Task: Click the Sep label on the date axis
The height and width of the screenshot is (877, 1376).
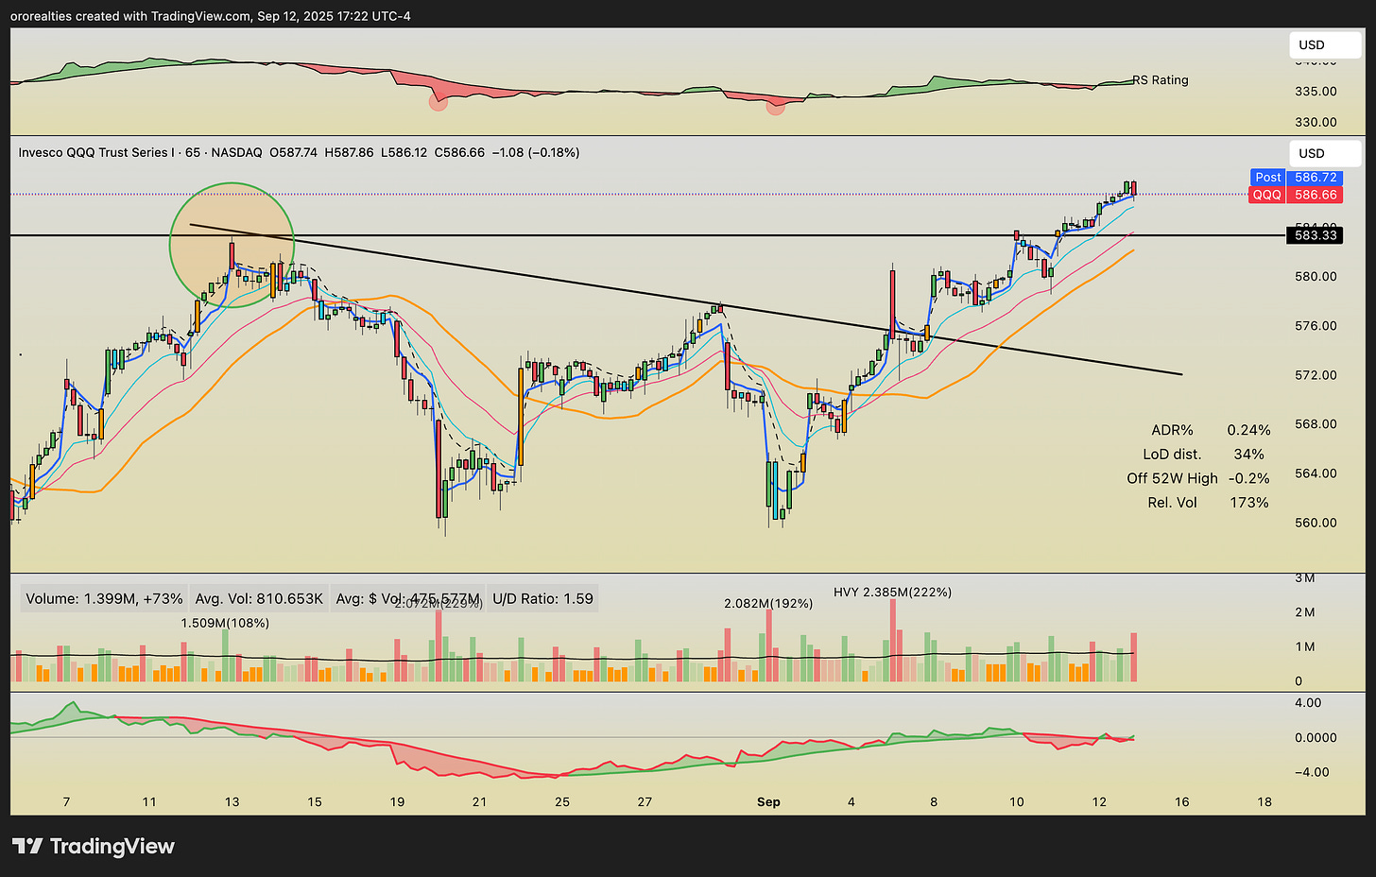Action: click(x=768, y=801)
